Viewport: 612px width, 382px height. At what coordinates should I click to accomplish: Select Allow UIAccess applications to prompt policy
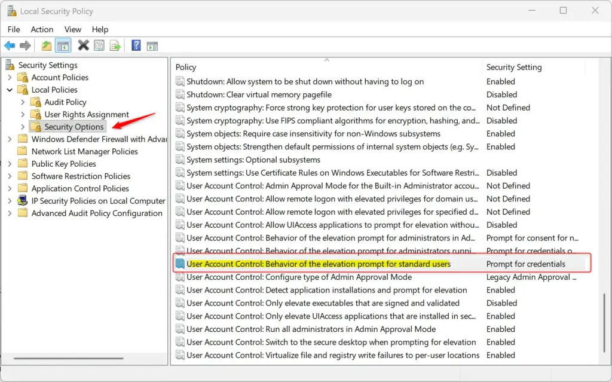[x=332, y=225]
